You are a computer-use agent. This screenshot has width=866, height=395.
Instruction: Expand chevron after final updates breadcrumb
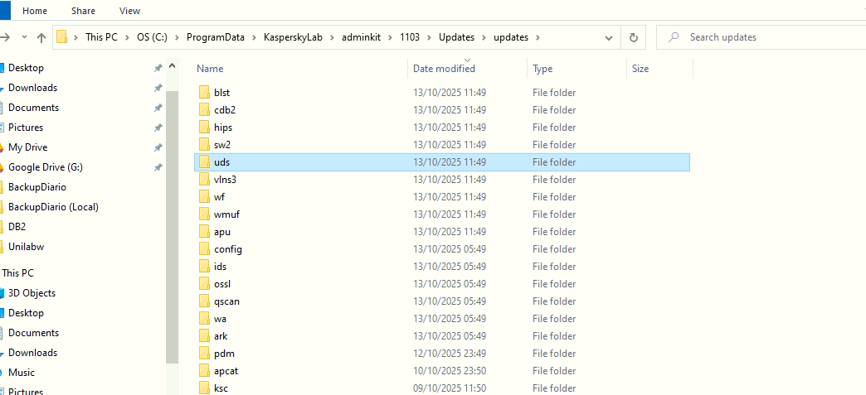538,37
